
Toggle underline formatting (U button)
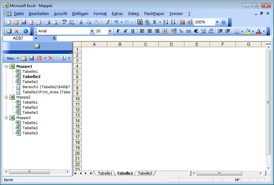133,31
